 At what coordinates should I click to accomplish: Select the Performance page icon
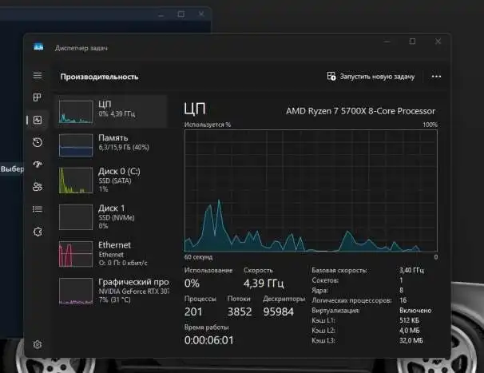tap(38, 120)
